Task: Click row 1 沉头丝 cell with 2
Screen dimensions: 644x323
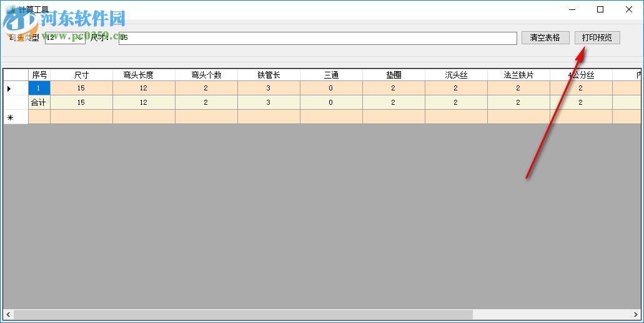Action: click(x=456, y=88)
